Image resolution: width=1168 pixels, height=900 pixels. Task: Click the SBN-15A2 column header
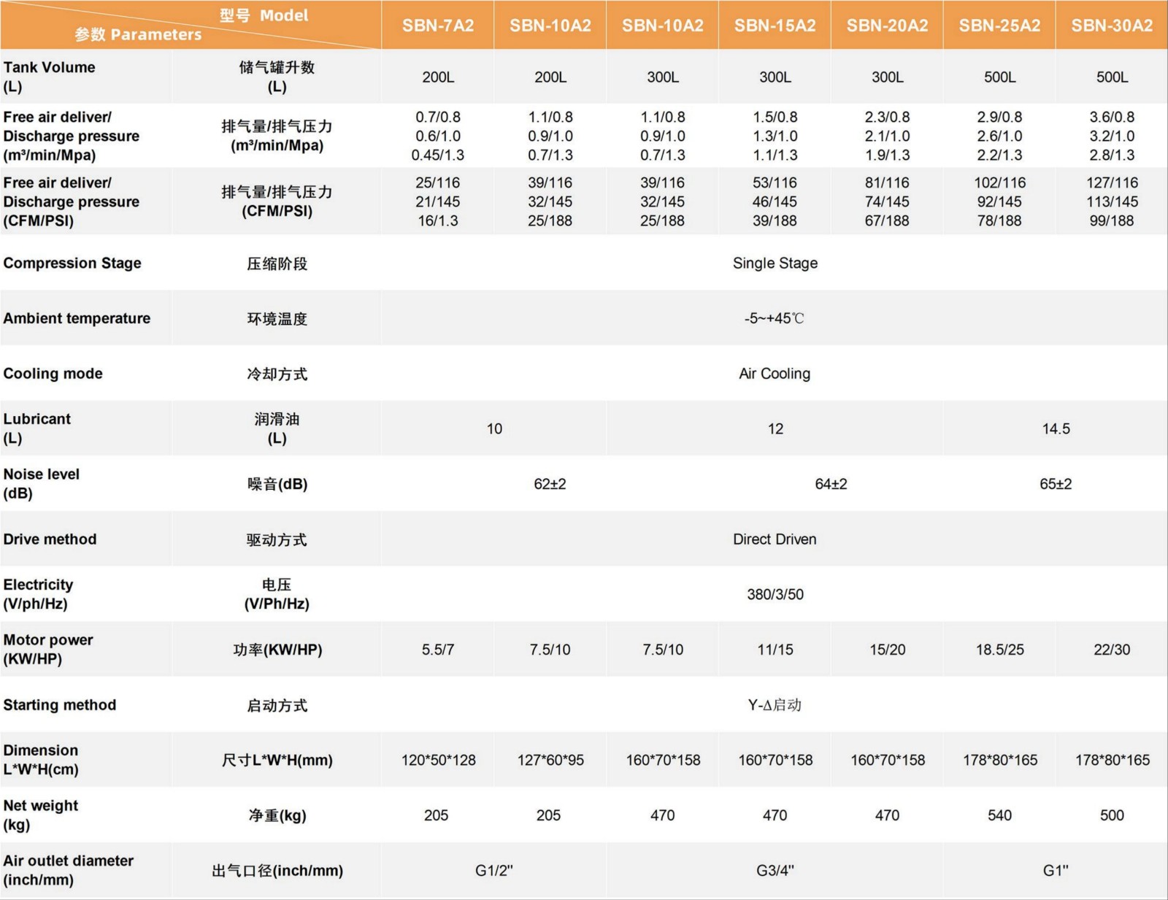[x=775, y=26]
